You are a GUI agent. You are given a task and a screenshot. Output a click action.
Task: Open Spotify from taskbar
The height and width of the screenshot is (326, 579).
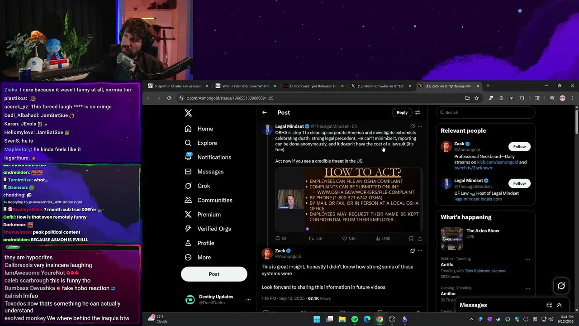(x=355, y=319)
